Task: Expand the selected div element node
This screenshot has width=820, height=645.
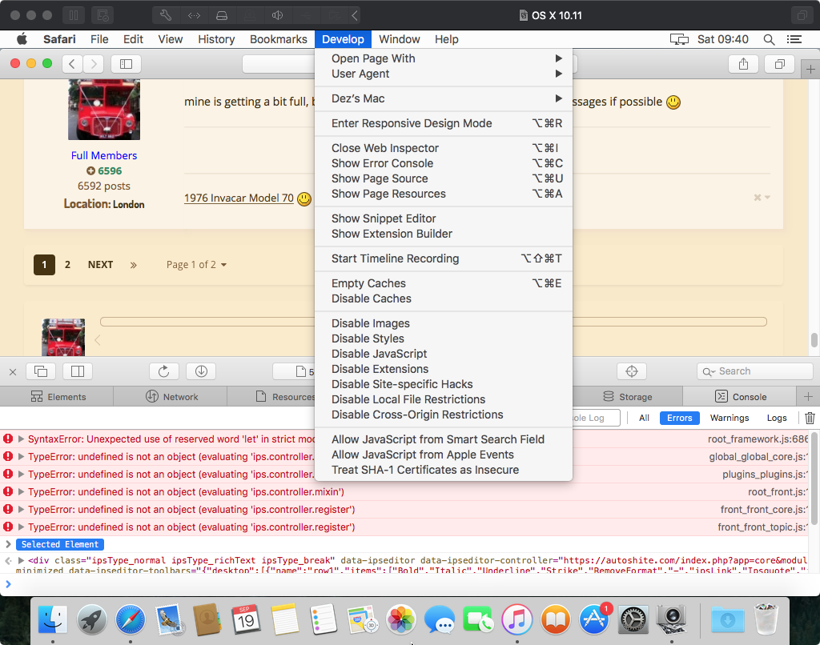Action: pyautogui.click(x=22, y=560)
